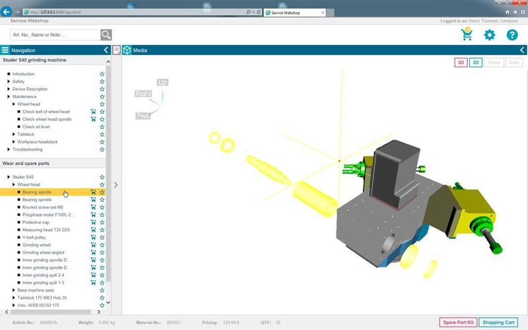528x330 pixels.
Task: Open the shopping cart icon in header
Action: 467,34
